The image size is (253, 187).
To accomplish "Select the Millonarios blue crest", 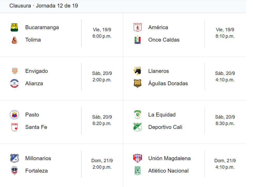I will 14,158.
